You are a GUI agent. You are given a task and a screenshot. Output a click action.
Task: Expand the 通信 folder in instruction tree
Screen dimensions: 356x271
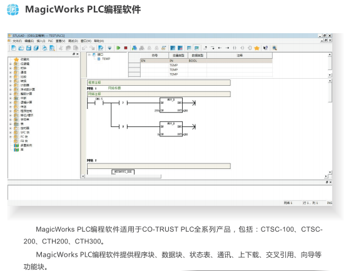coord(11,73)
